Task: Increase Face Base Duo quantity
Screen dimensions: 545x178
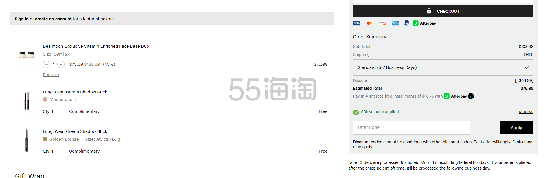Action: (61, 64)
